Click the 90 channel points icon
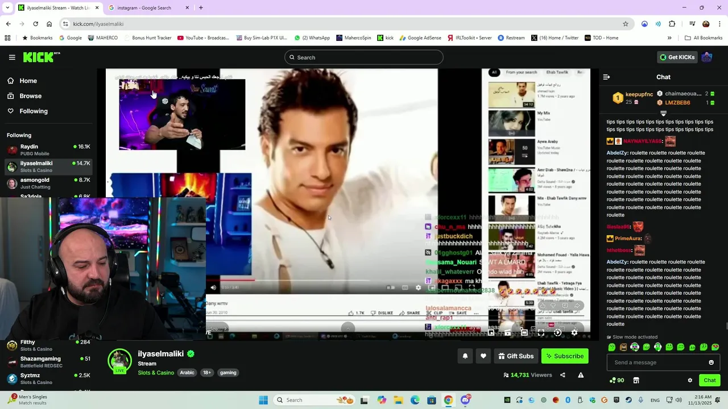Image resolution: width=728 pixels, height=409 pixels. tap(617, 380)
